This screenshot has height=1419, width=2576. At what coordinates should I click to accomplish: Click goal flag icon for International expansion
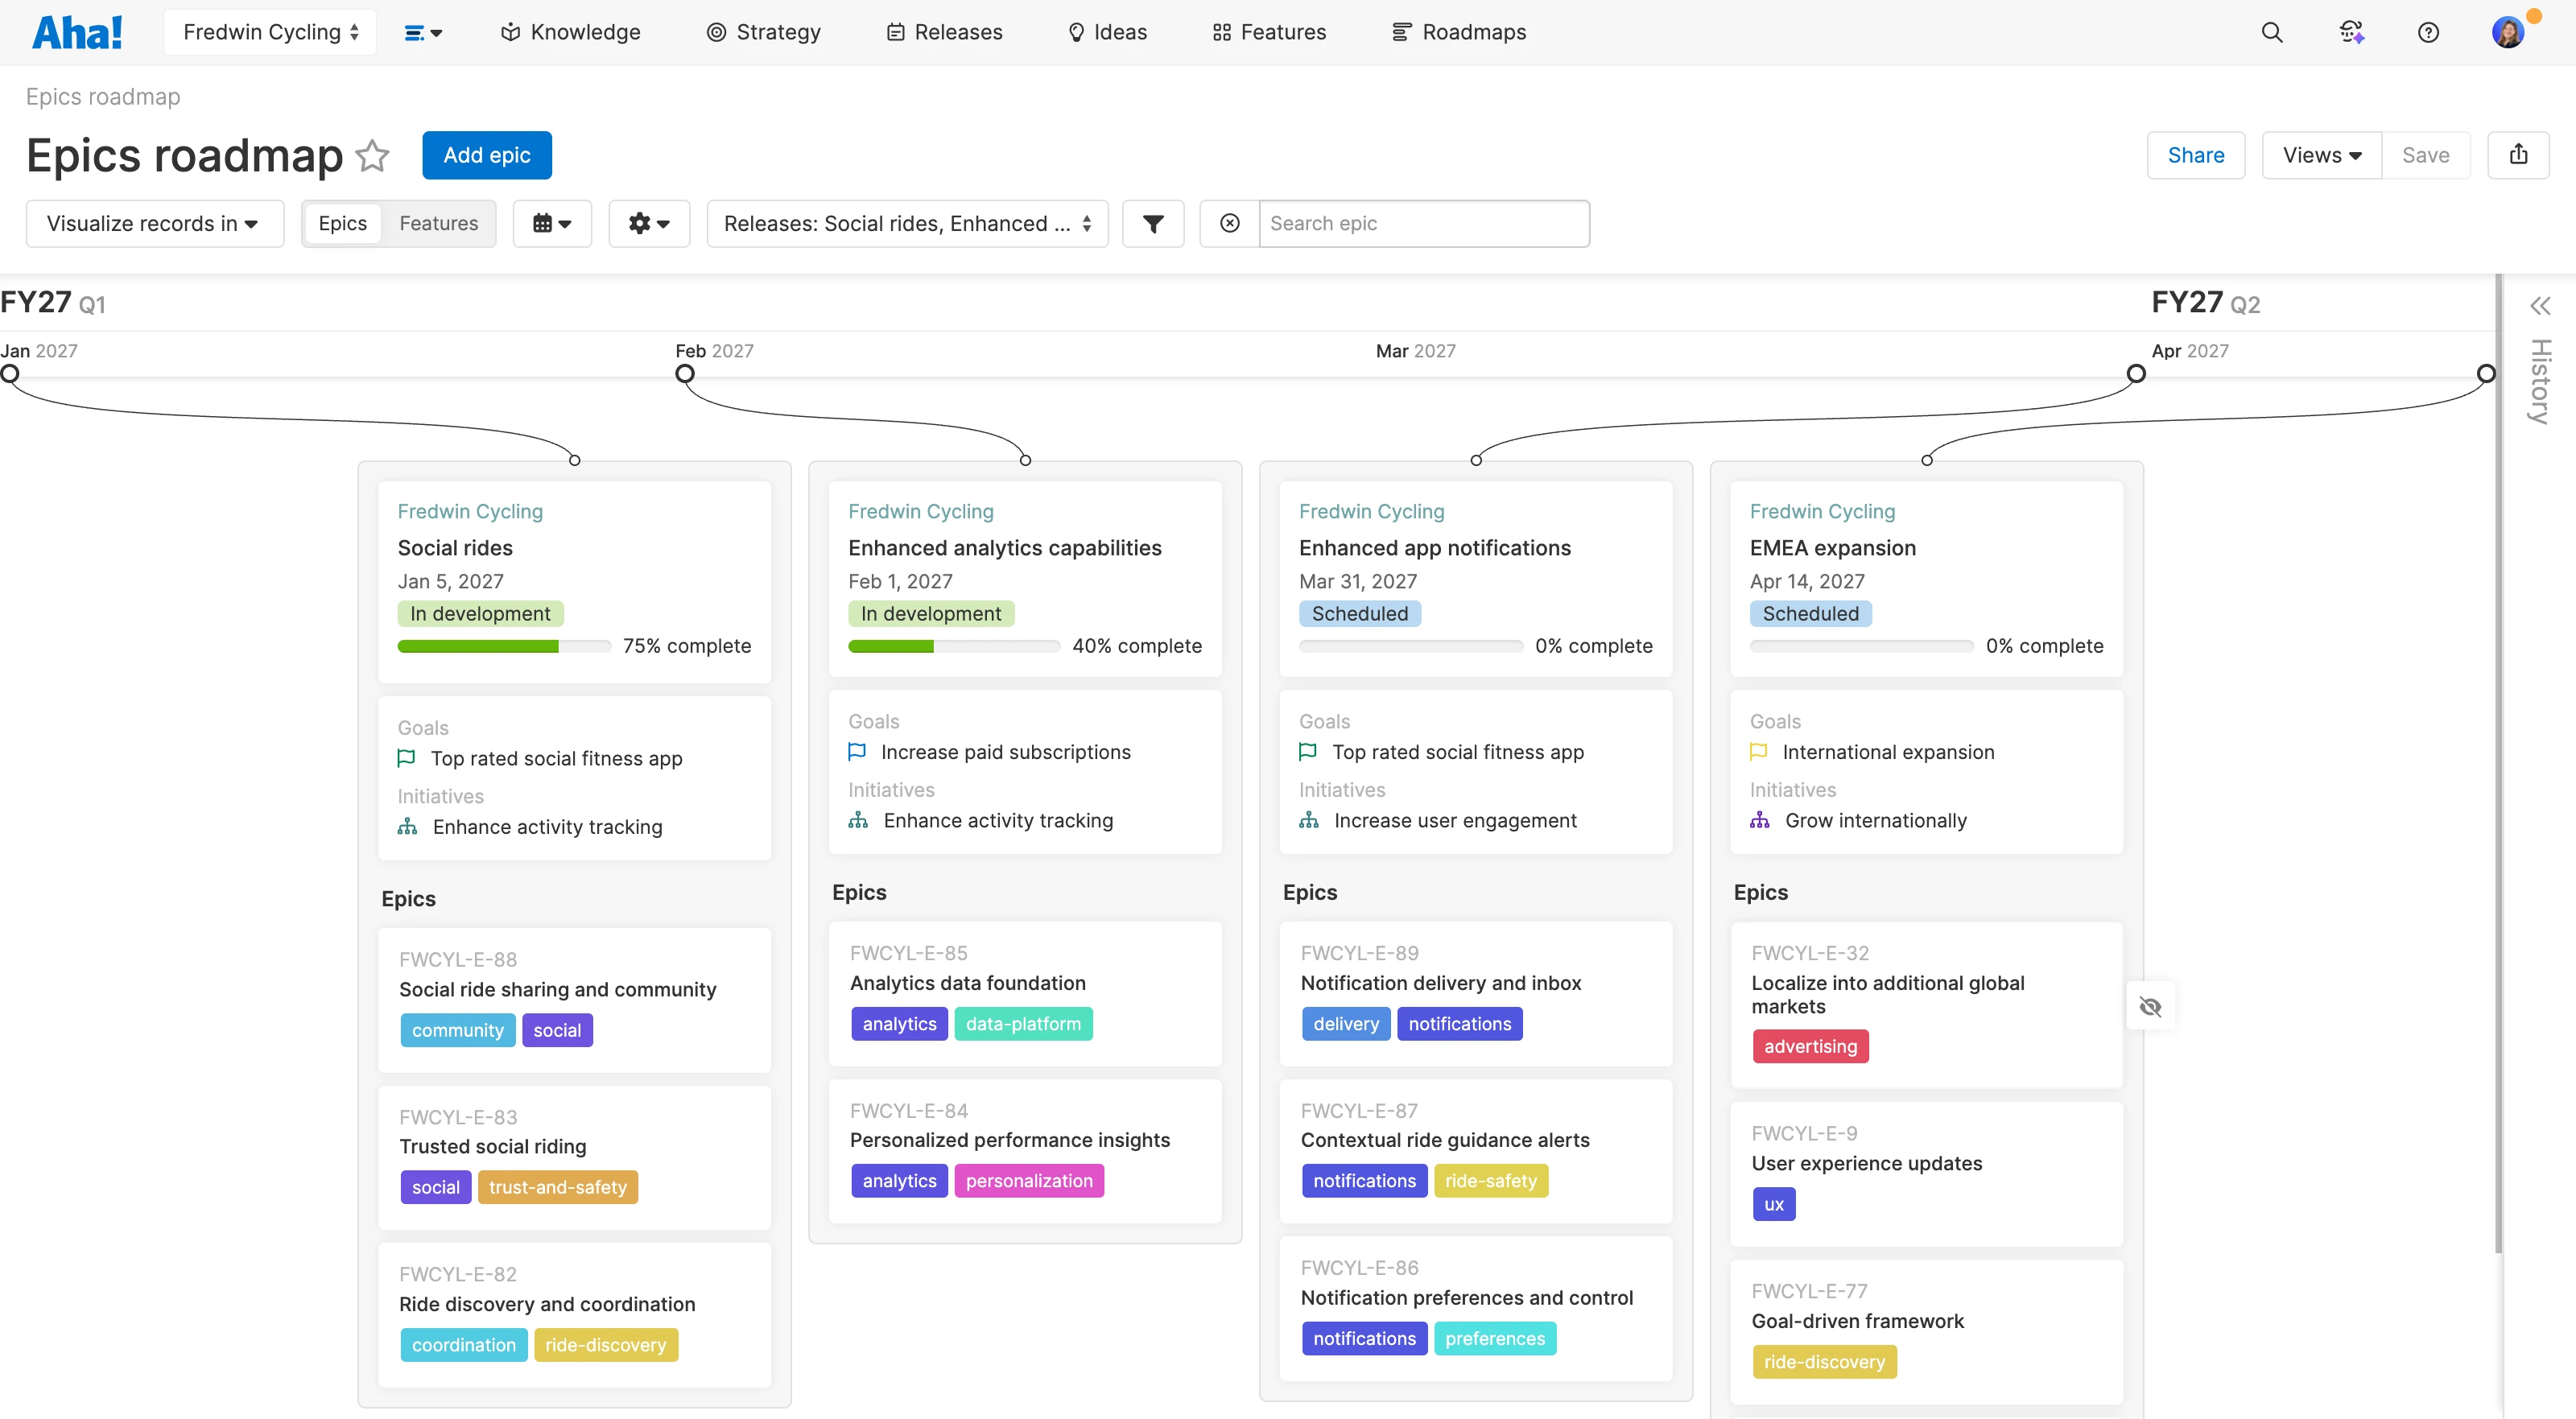tap(1759, 752)
